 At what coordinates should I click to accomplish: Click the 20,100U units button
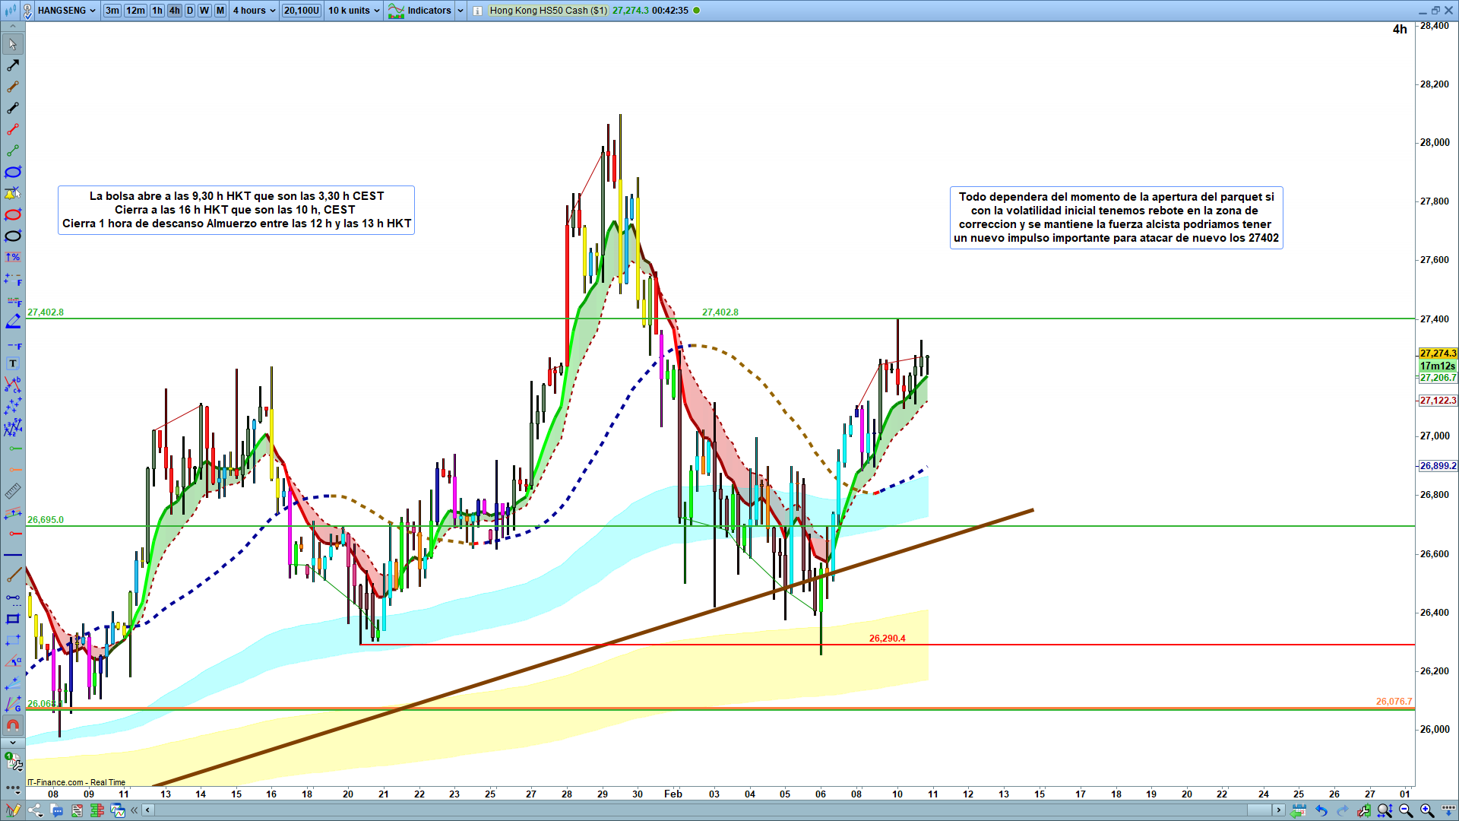pyautogui.click(x=302, y=11)
